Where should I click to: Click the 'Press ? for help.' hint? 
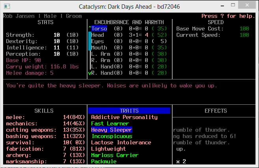[228, 16]
